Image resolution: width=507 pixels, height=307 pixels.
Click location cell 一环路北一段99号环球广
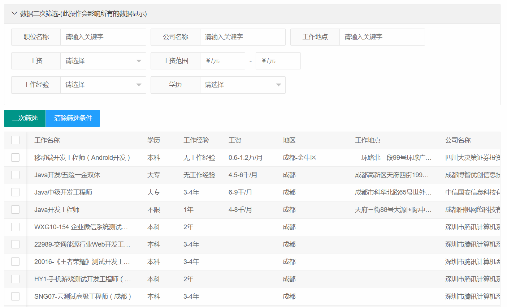393,158
